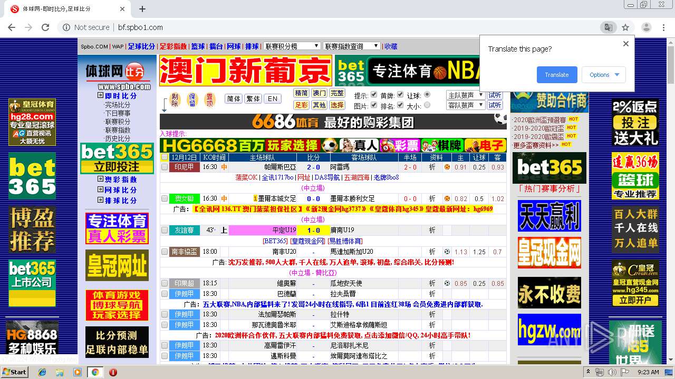The width and height of the screenshot is (675, 379).
Task: Select the 让球 radio button
Action: 427,94
